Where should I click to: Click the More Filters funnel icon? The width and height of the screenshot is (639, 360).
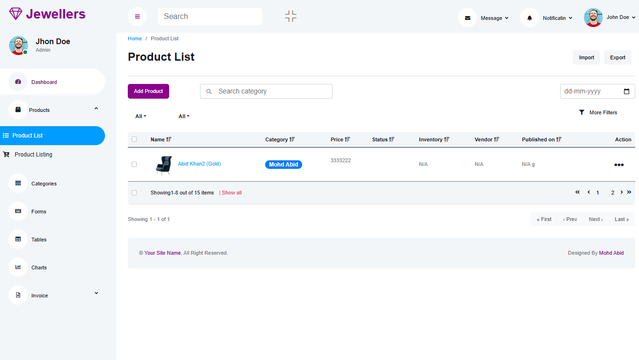(x=582, y=112)
